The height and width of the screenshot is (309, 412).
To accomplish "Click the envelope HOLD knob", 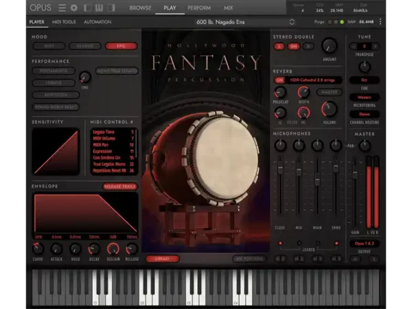I will (x=76, y=249).
